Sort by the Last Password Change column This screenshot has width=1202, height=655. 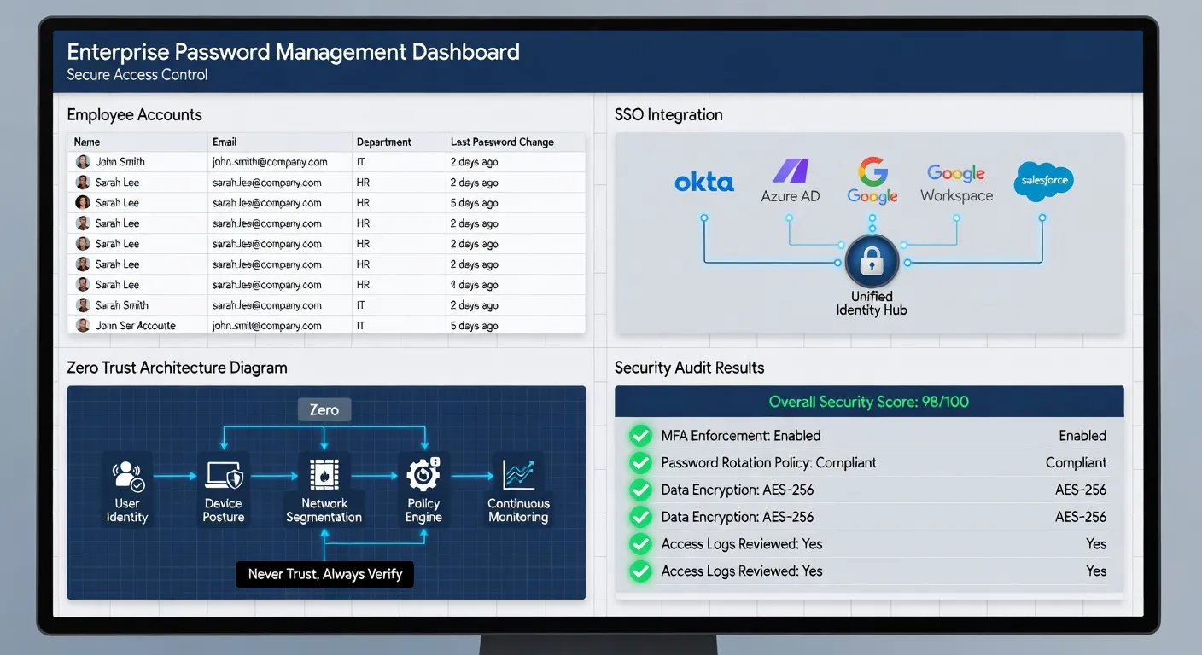click(502, 142)
